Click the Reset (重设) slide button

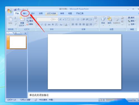coord(30,21)
